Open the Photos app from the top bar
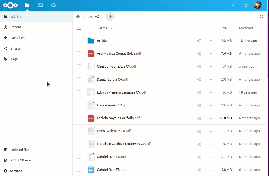The image size is (269, 176). click(40, 5)
